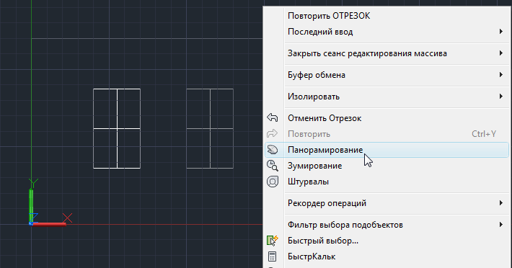The image size is (512, 268).
Task: Expand arrow next to Последний ввод
Action: 501,32
